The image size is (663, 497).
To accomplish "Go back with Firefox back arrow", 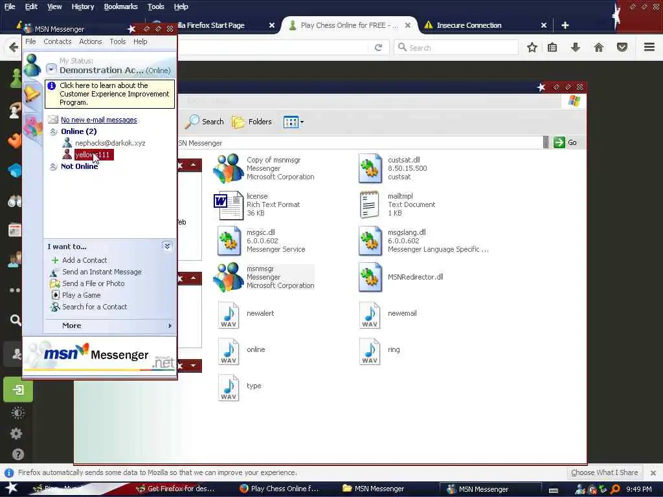I will (13, 47).
